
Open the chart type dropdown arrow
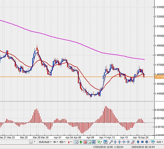coord(71,142)
